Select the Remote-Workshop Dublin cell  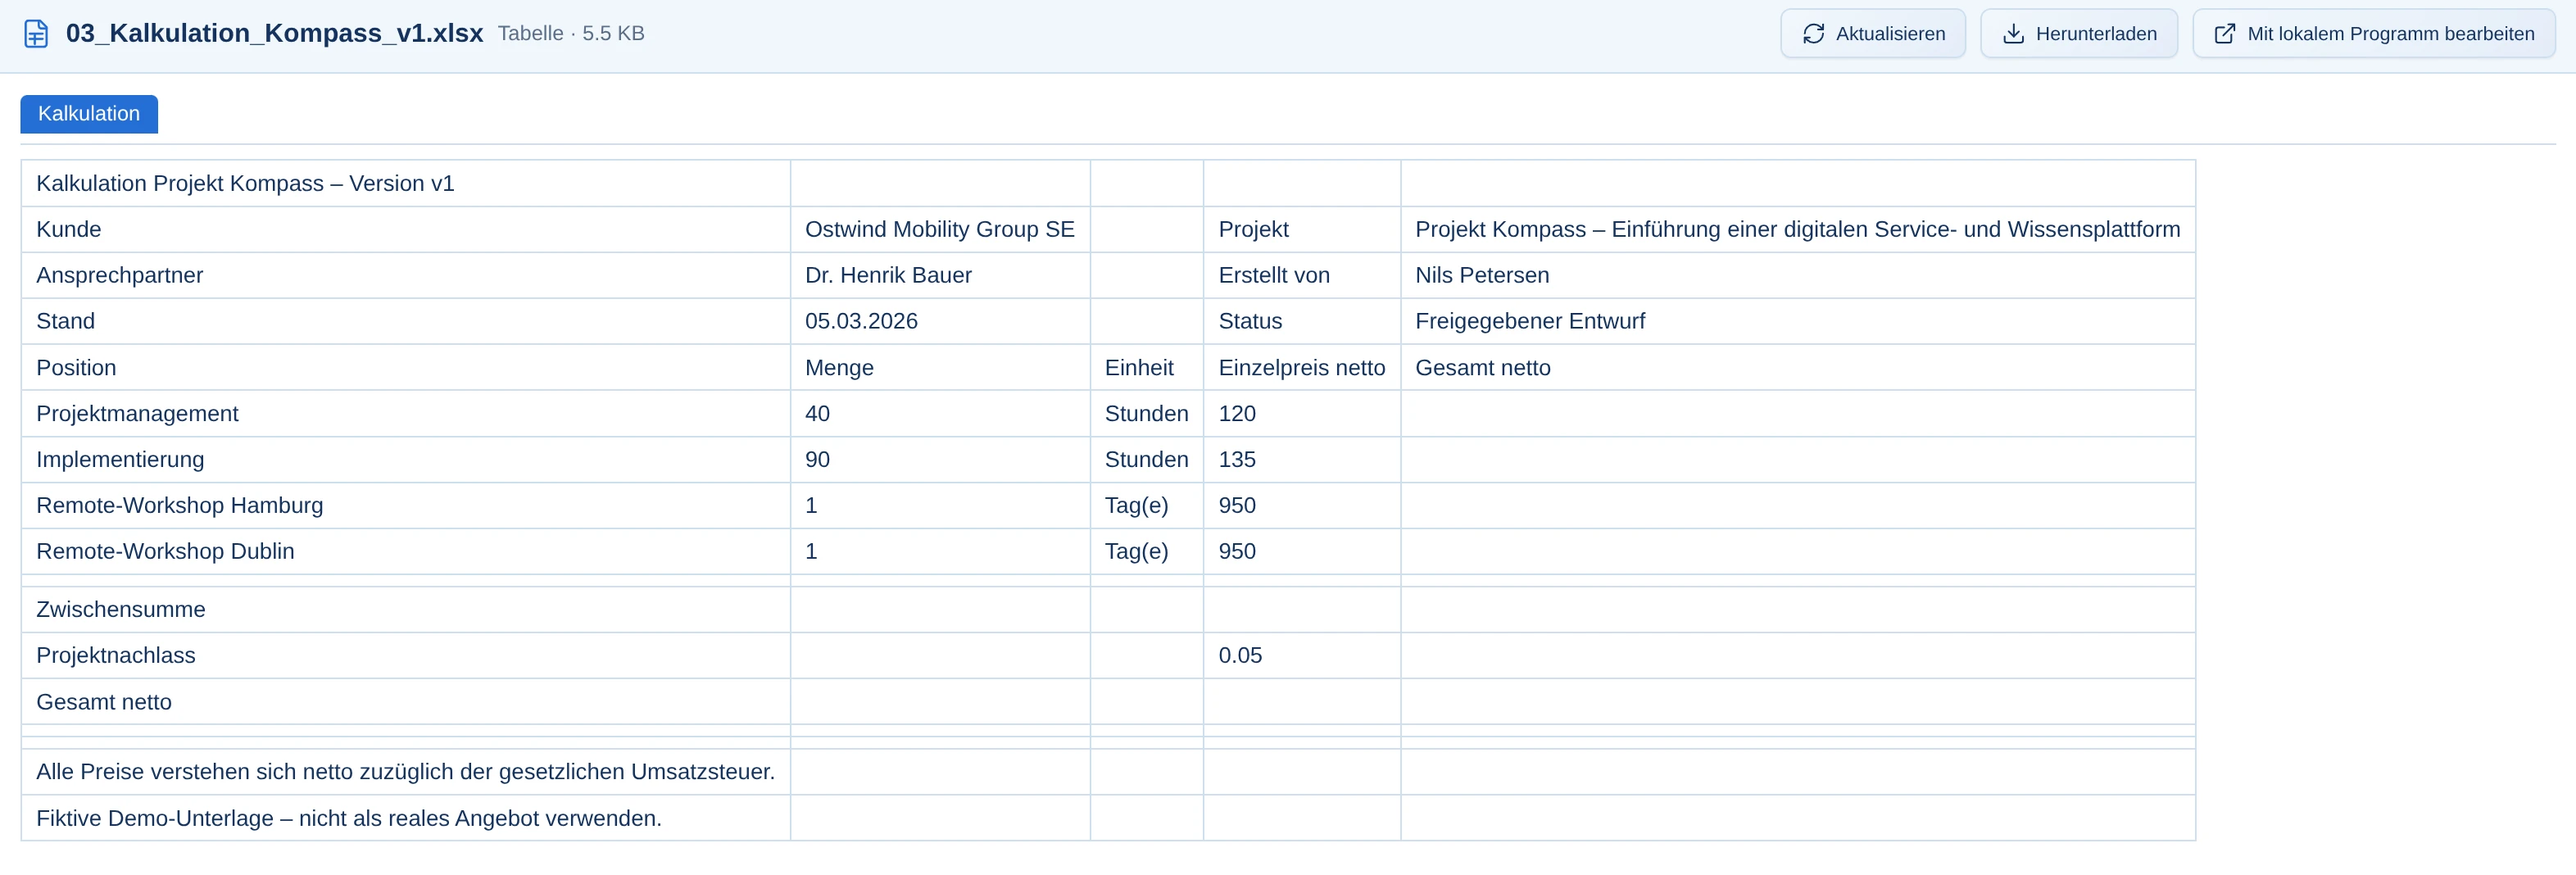406,552
